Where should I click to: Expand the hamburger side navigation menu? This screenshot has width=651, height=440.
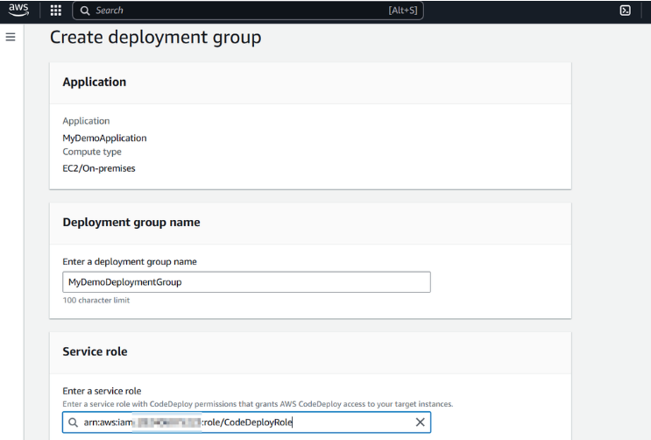click(x=11, y=37)
